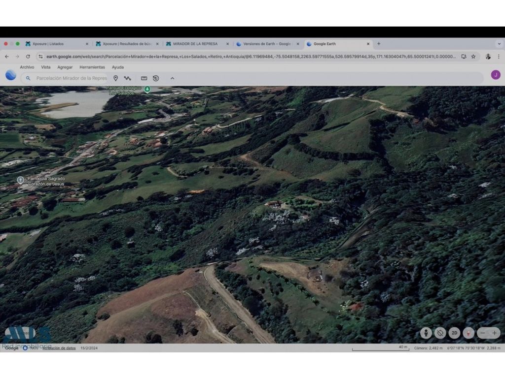Click the Parcelación Mirador search field
This screenshot has height=378, width=505.
[72, 78]
